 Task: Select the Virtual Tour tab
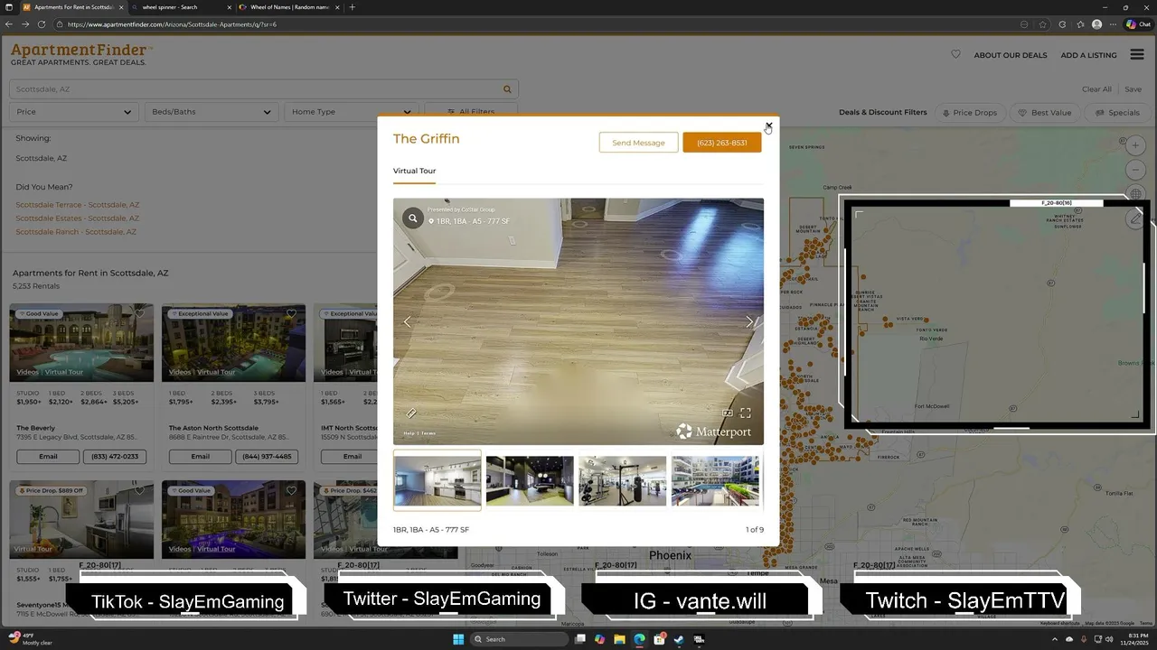tap(414, 171)
